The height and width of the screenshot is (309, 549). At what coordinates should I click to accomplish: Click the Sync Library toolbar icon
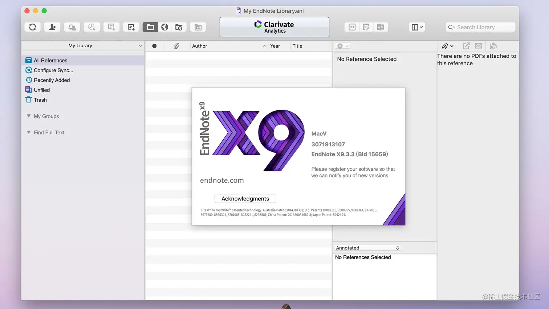(33, 27)
